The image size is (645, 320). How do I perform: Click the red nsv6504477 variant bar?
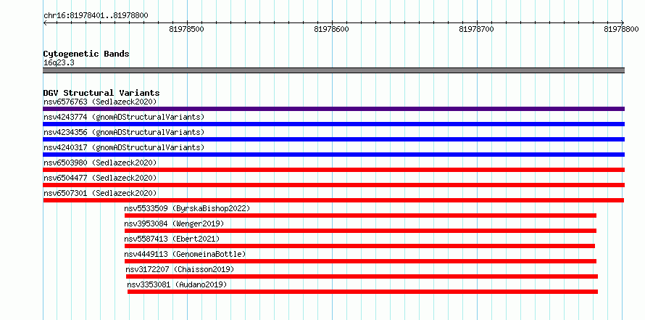coord(333,185)
